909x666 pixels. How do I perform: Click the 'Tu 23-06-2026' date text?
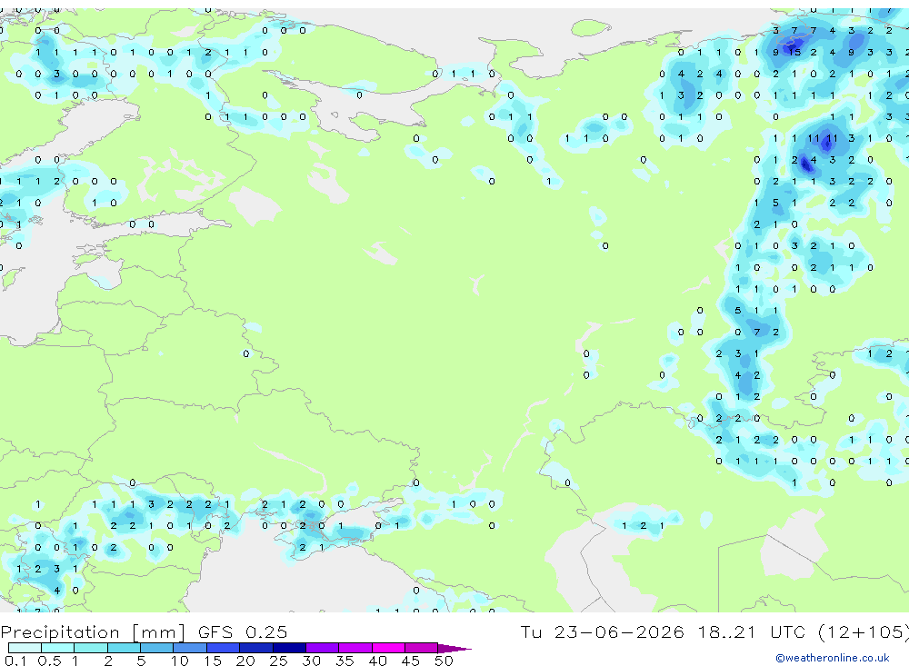pyautogui.click(x=602, y=631)
